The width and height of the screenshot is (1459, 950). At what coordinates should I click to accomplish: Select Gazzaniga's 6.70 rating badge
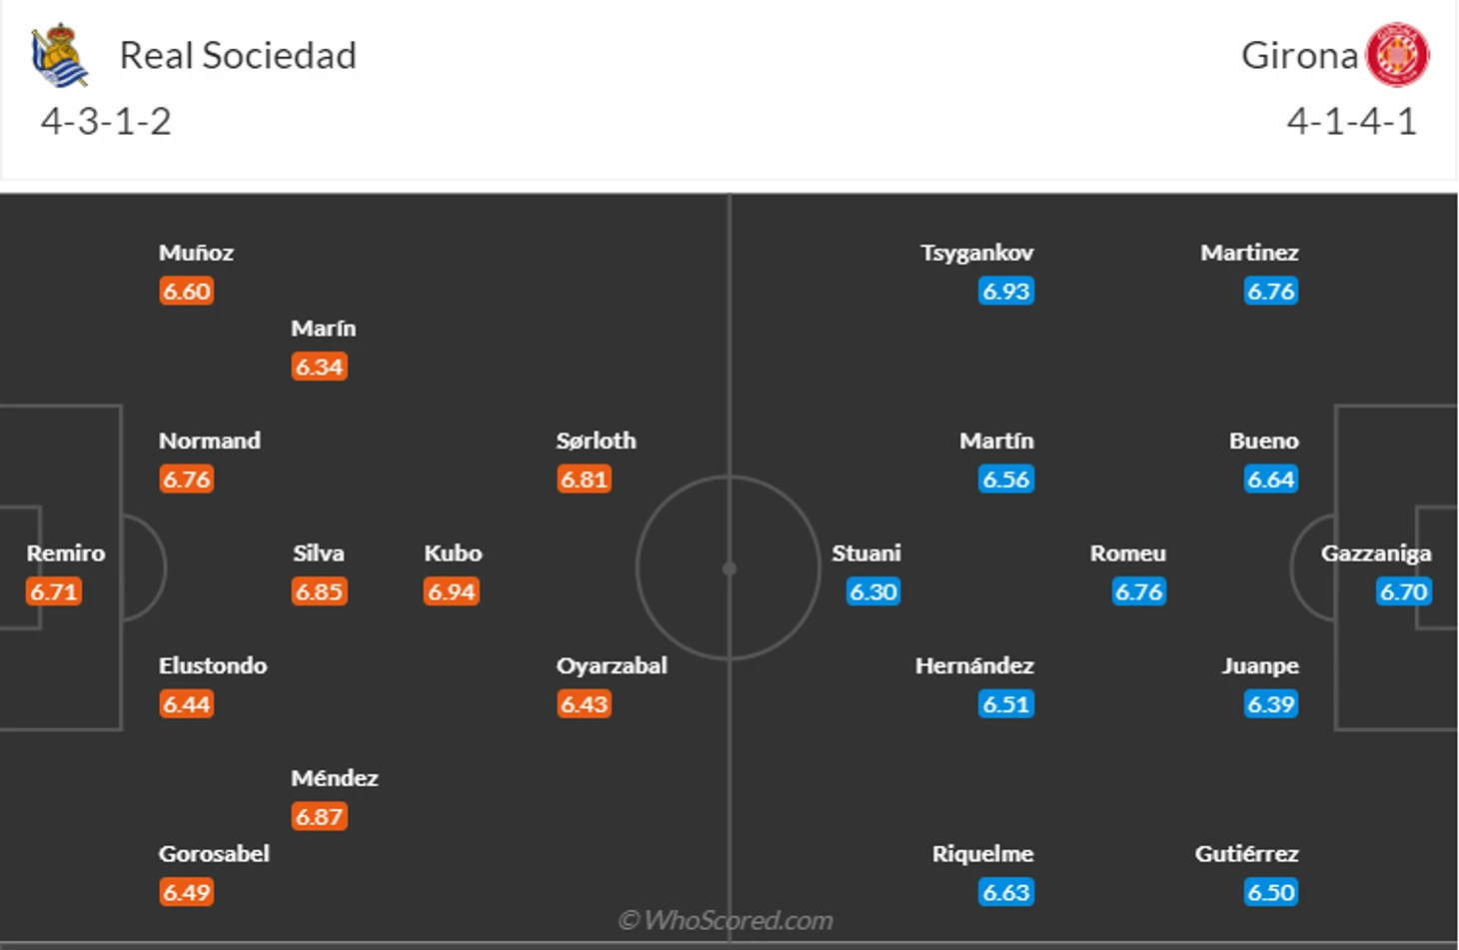tap(1403, 591)
